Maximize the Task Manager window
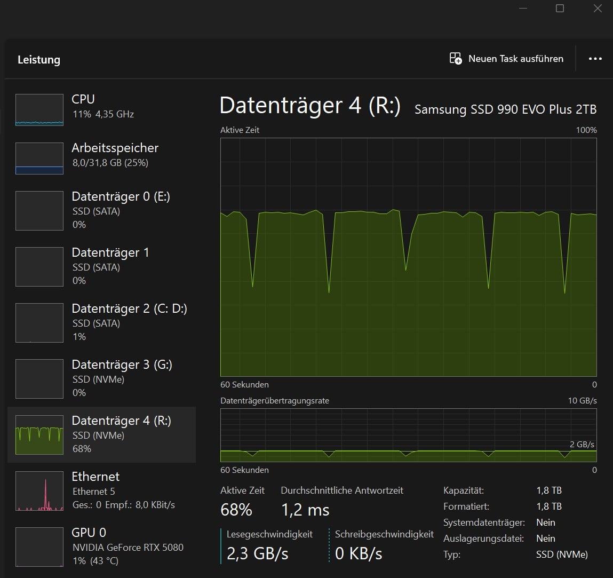 pos(560,9)
